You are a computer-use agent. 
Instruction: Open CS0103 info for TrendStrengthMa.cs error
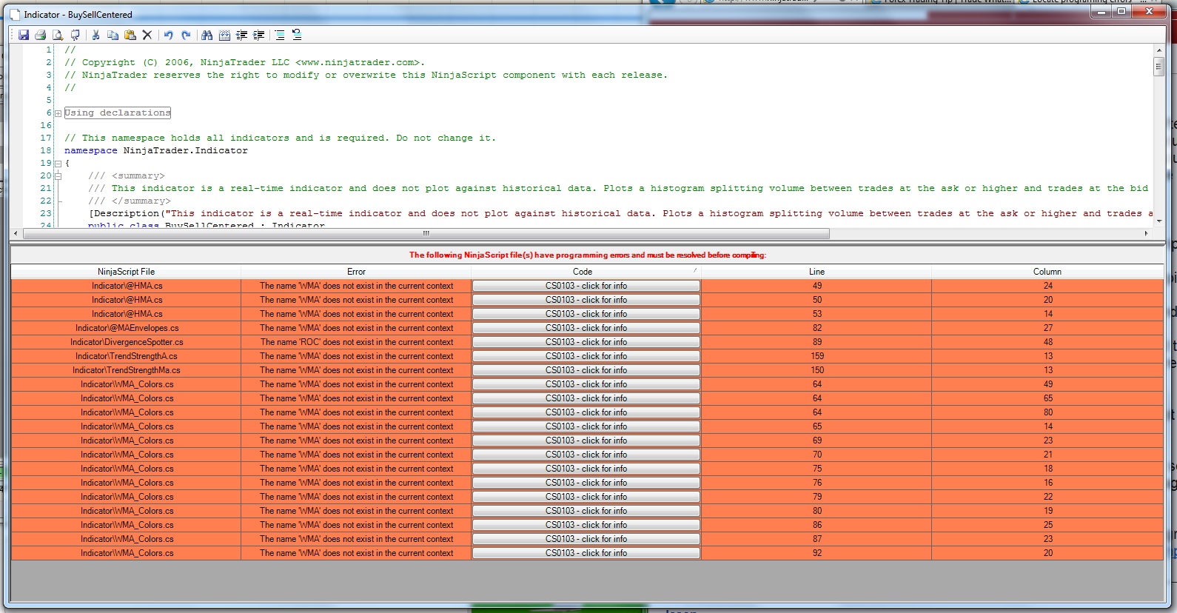(x=586, y=370)
